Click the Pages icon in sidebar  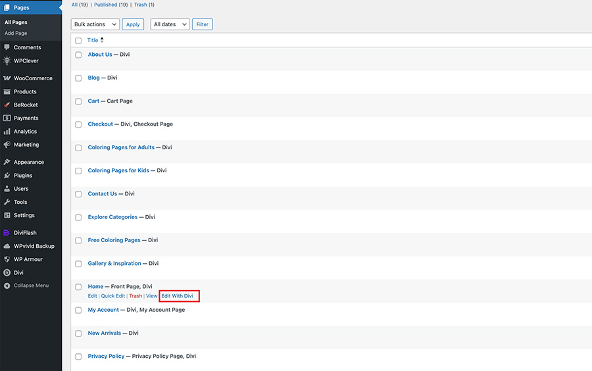coord(7,7)
